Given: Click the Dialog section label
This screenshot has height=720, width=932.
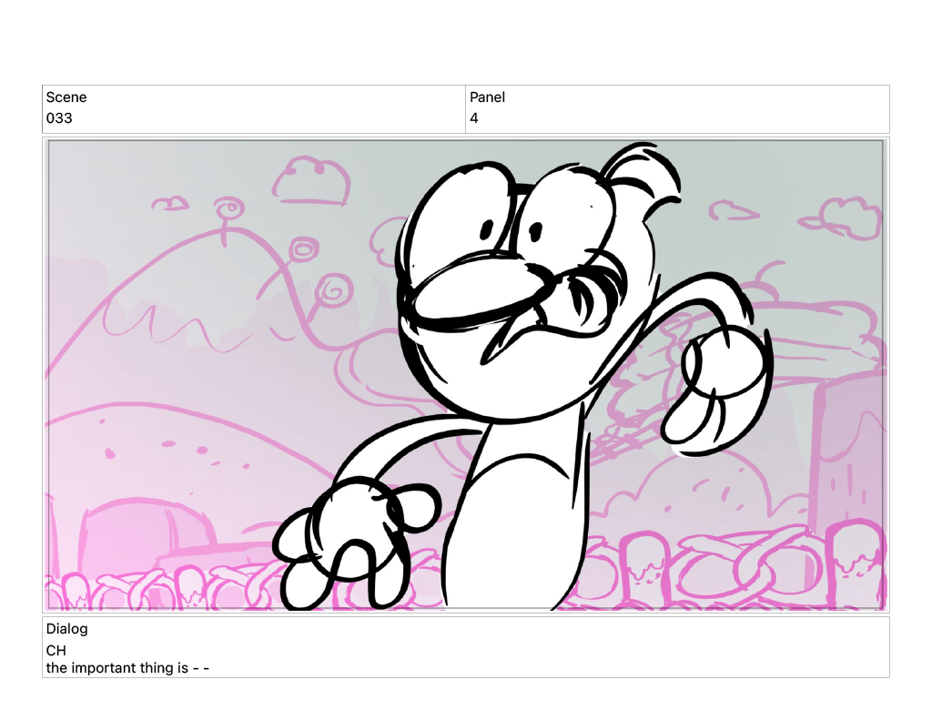Looking at the screenshot, I should coord(66,629).
